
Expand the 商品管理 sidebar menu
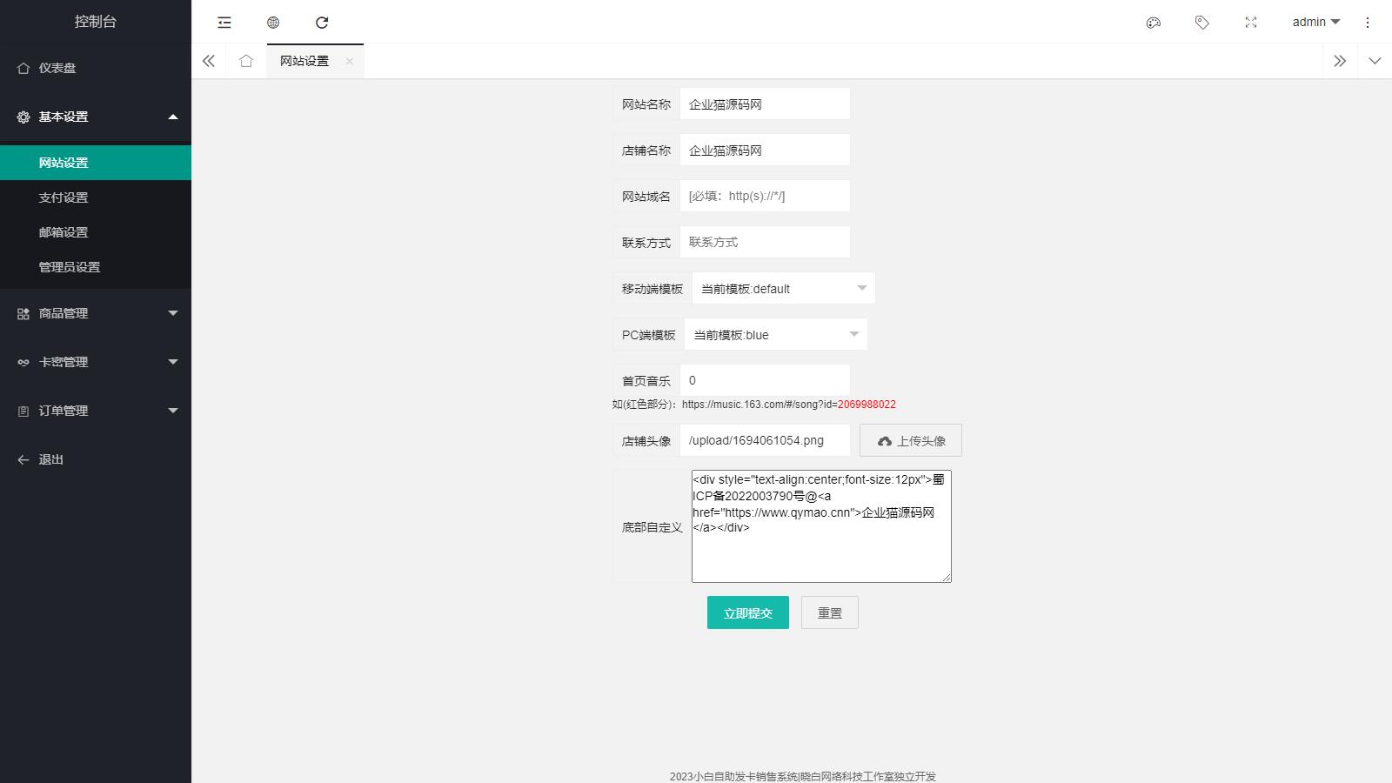(96, 313)
